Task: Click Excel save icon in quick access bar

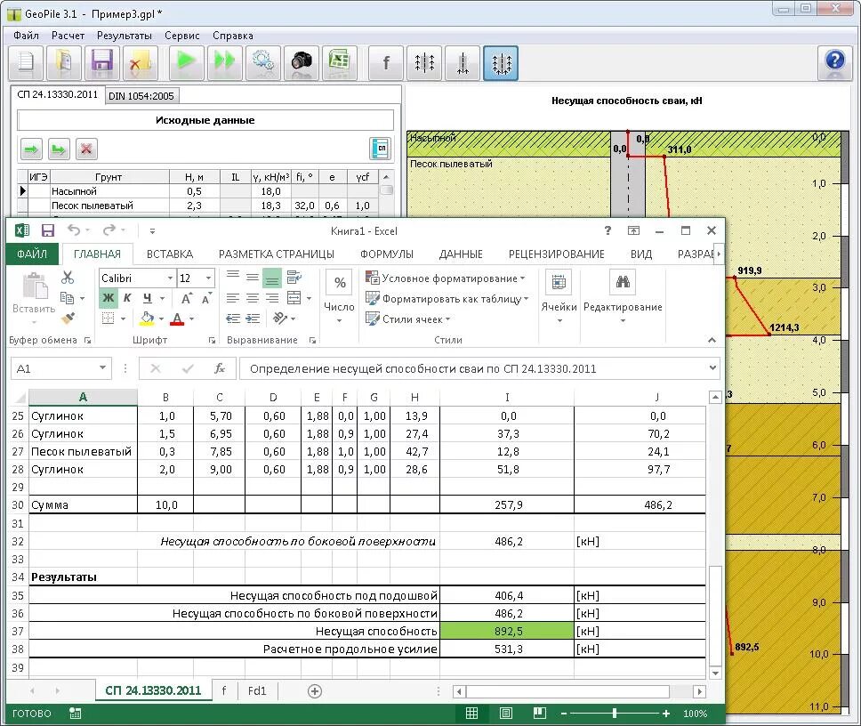Action: coord(48,230)
